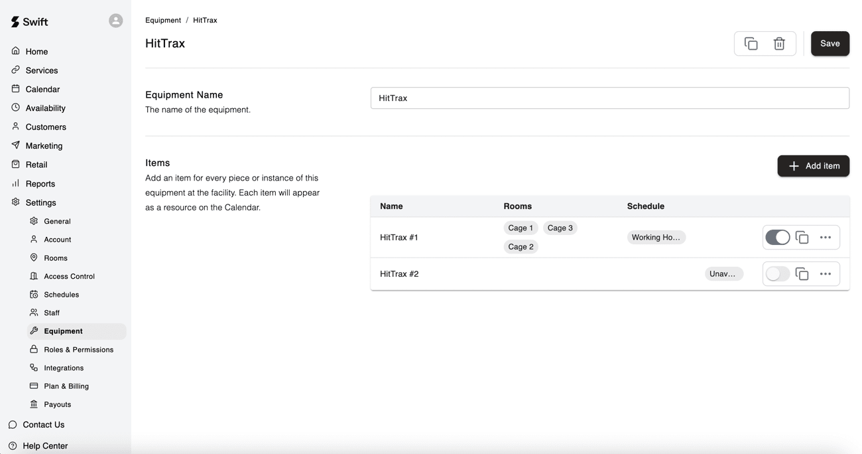Click the Availability clock icon

[x=16, y=108]
